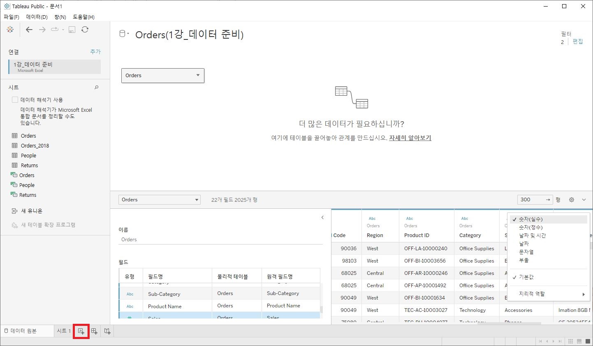Click Abc type icon in Product Name field row
This screenshot has height=346, width=593.
130,307
